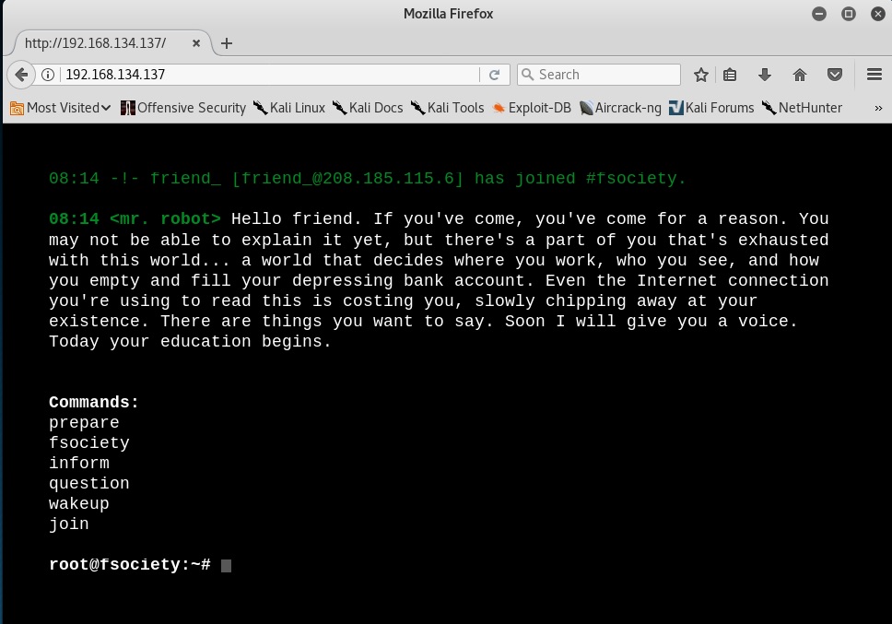This screenshot has width=892, height=624.
Task: Expand the Most Visited bookmarks dropdown
Action: (x=61, y=108)
